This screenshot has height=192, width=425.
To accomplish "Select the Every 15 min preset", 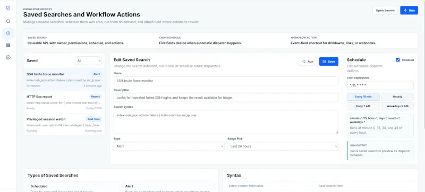I will (x=363, y=97).
